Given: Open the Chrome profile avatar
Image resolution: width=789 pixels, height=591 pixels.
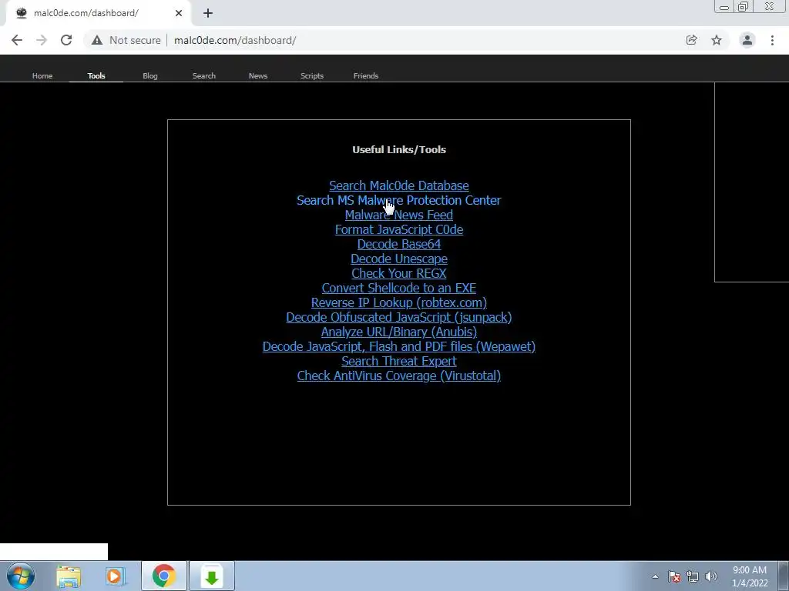Looking at the screenshot, I should 747,40.
